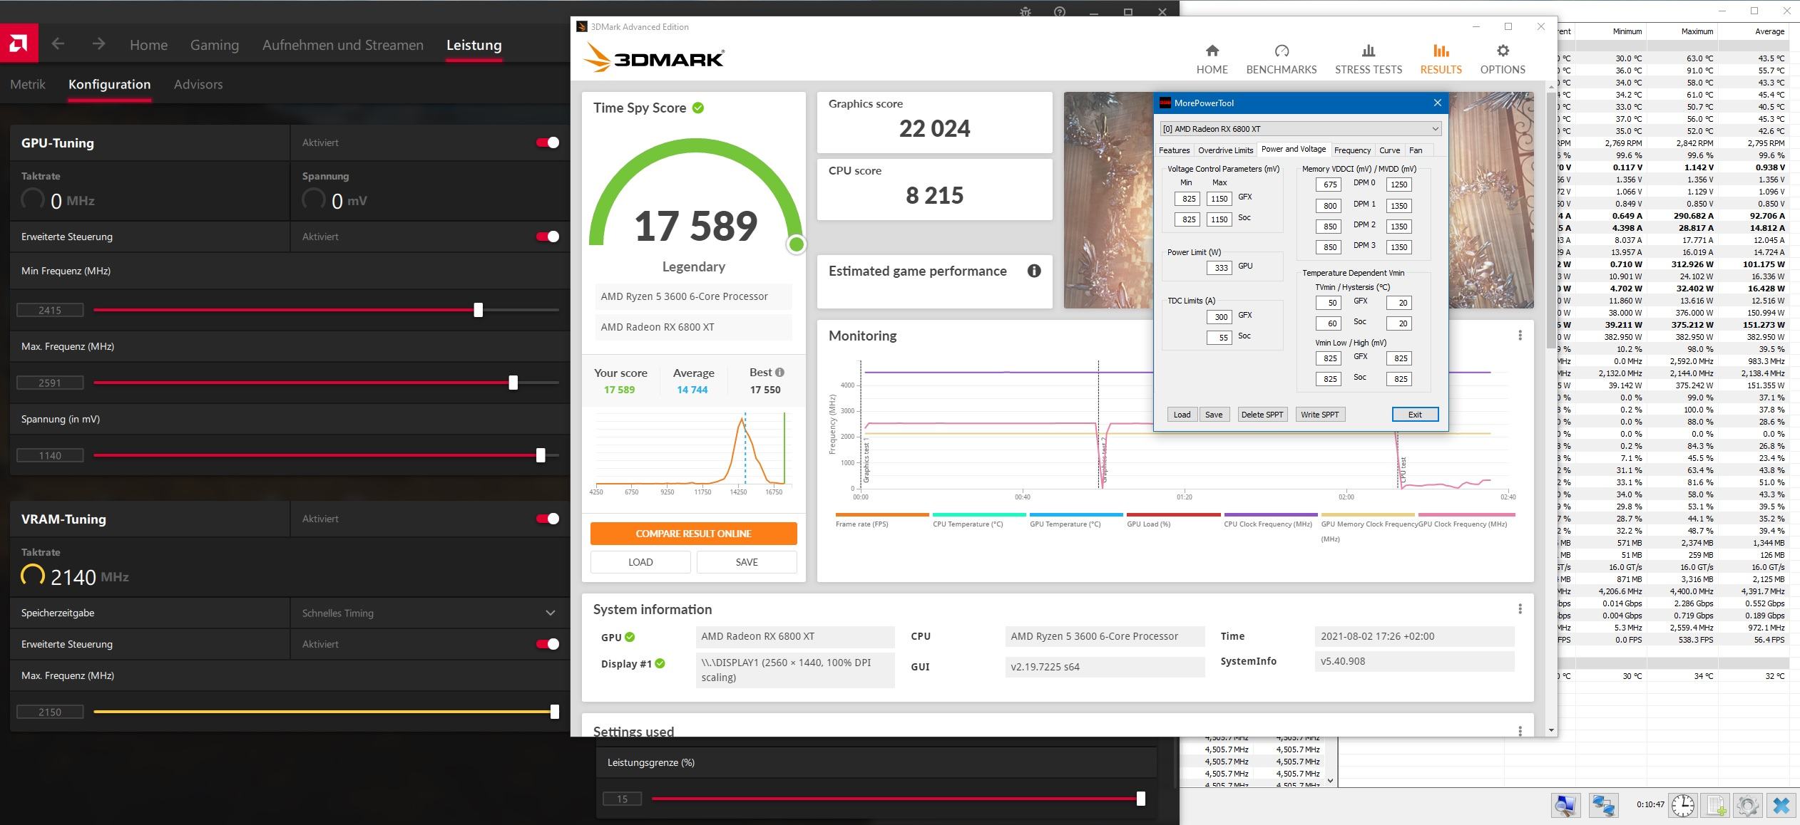Open the 3DMark BENCHMARKS section
The height and width of the screenshot is (825, 1800).
pos(1281,58)
